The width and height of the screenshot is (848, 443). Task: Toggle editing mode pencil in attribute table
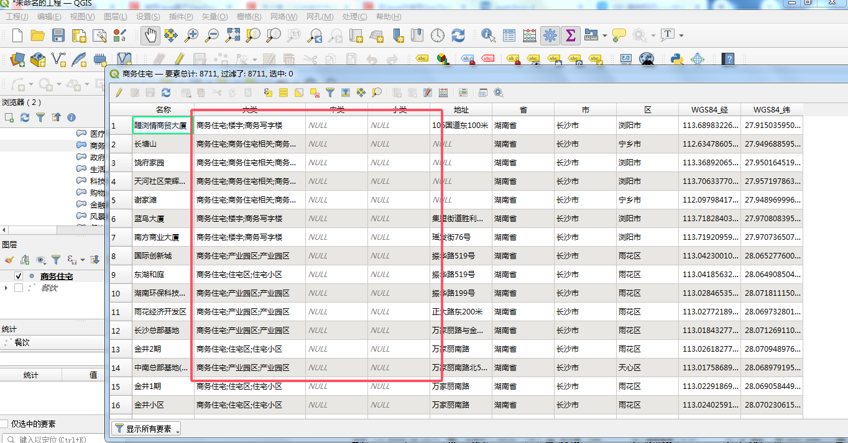click(x=119, y=93)
